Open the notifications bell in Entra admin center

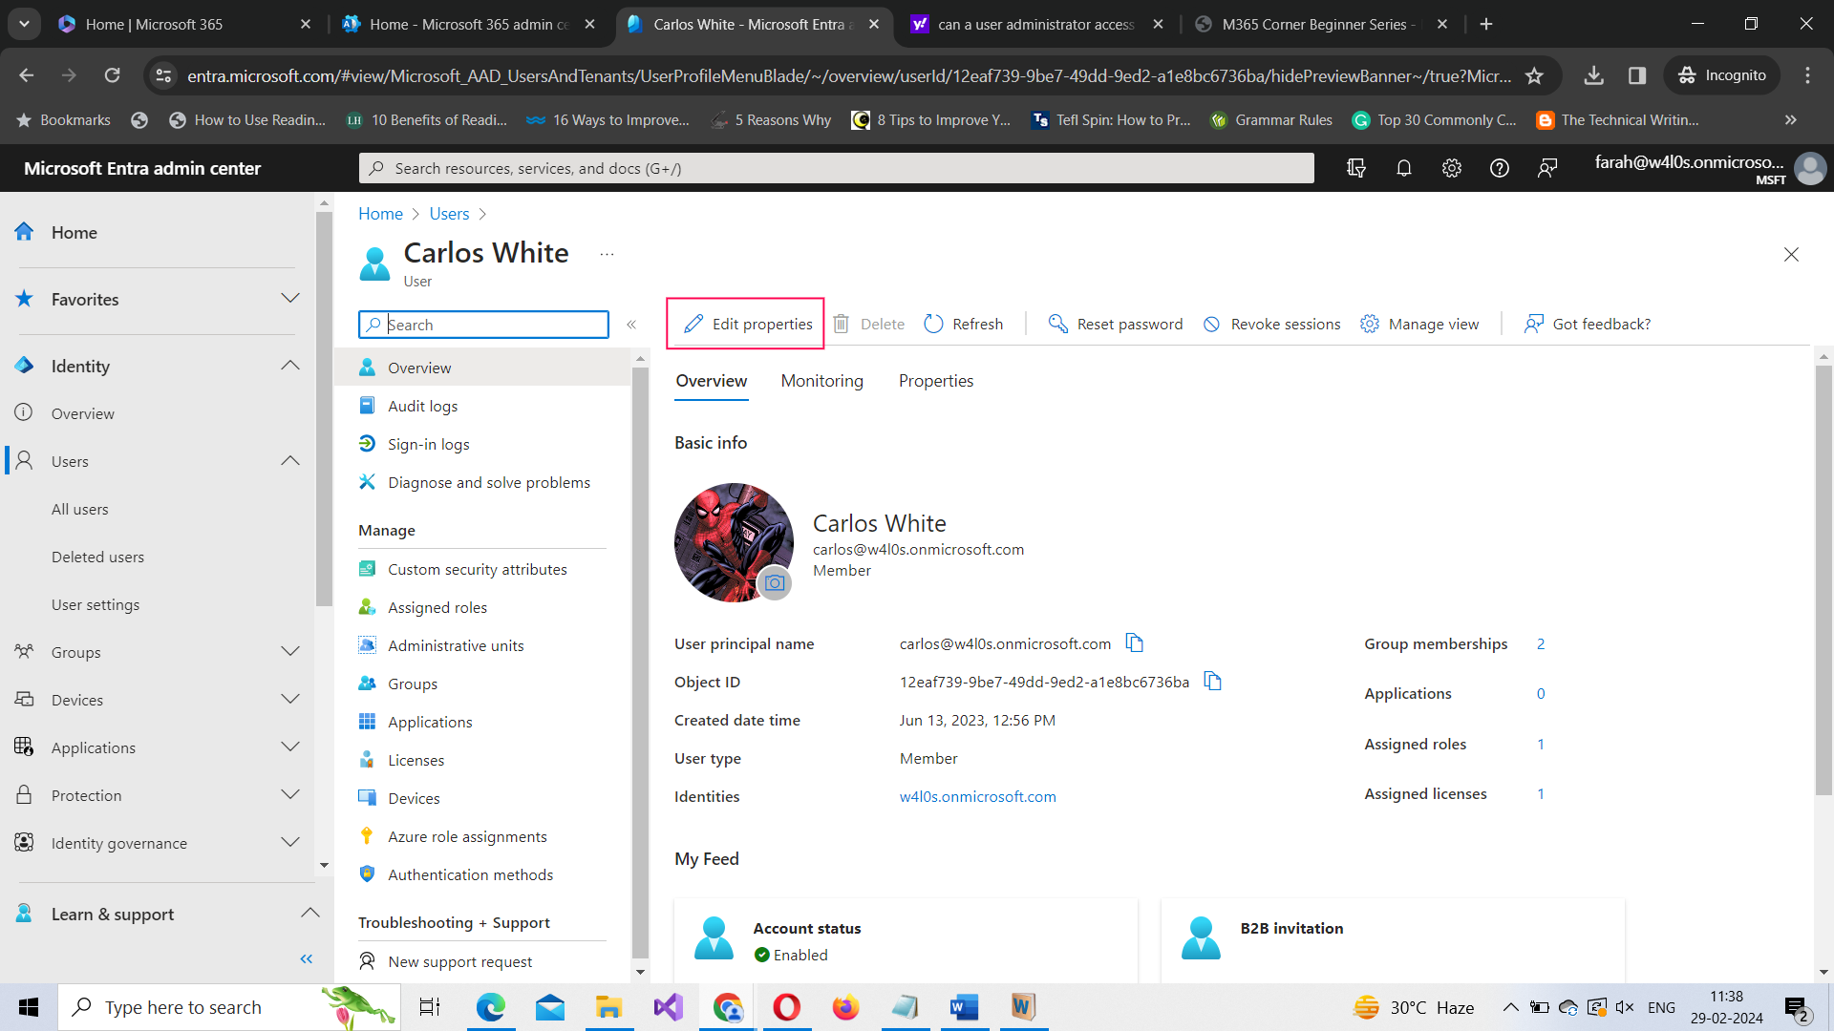[1404, 168]
